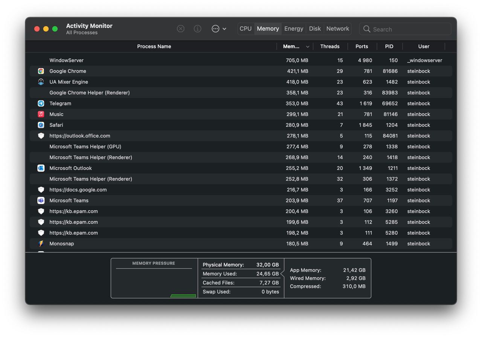Click the Activity Monitor window title
This screenshot has width=482, height=338.
89,26
